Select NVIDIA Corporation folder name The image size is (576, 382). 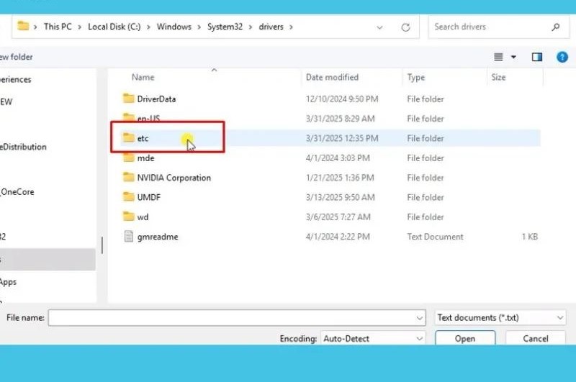[174, 178]
